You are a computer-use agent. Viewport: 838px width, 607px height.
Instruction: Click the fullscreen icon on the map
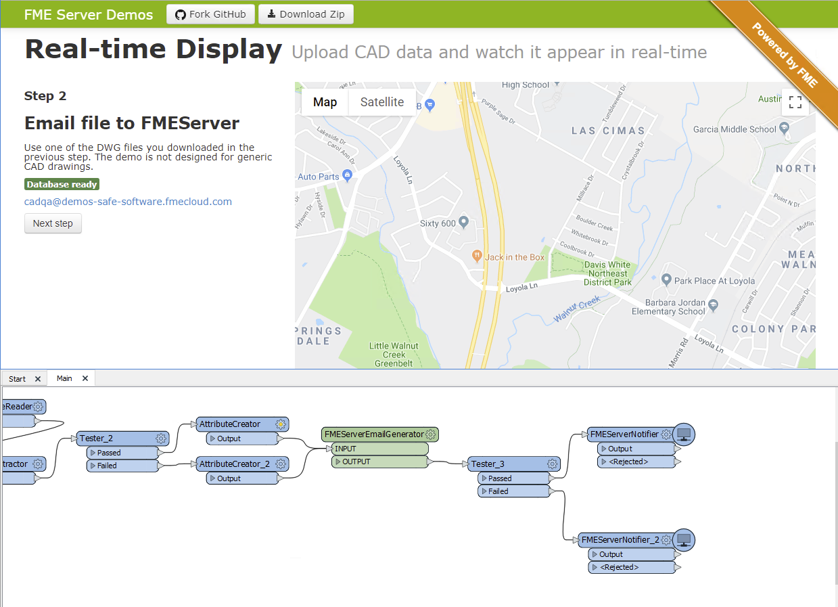[795, 102]
